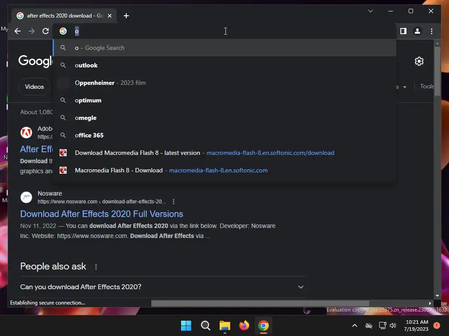
Task: Choose the outlook suggestion
Action: pyautogui.click(x=225, y=66)
